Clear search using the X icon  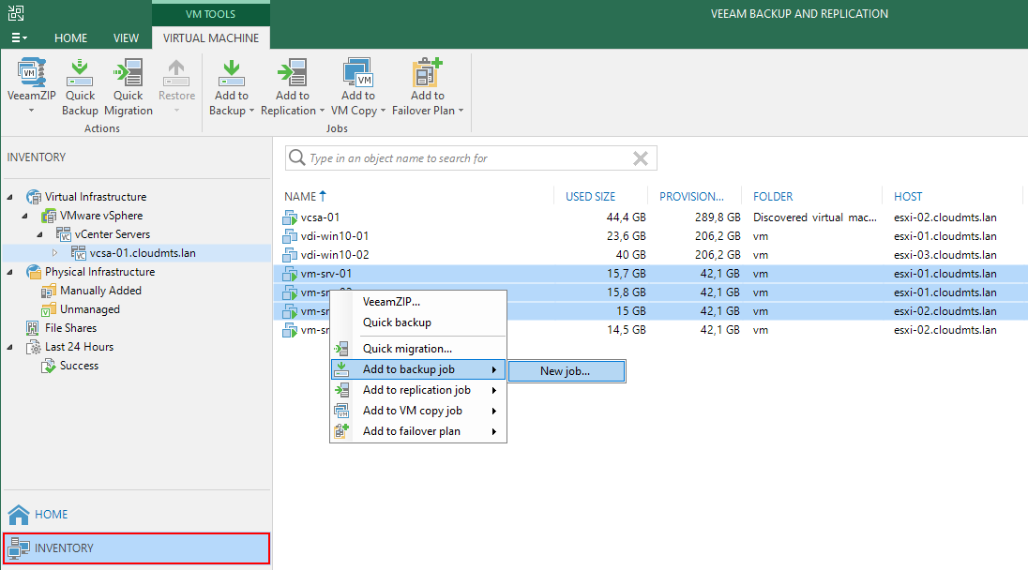tap(641, 158)
